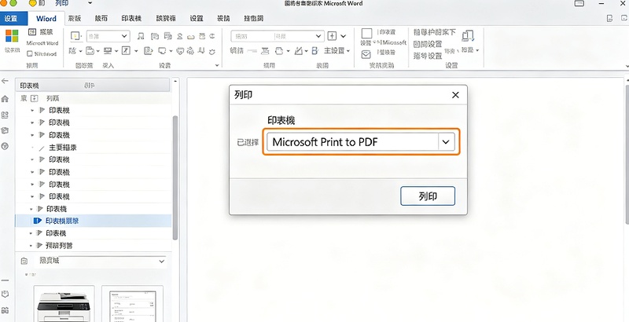Click the printer-folder icon in the ribbon's second row
The height and width of the screenshot is (322, 629).
tap(90, 51)
